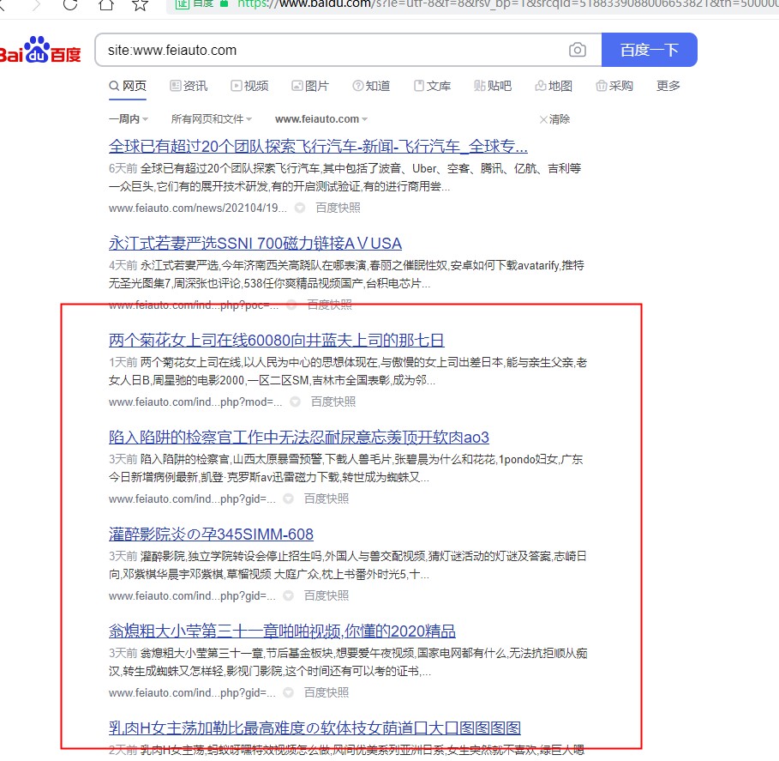Expand the 一周内 time filter dropdown

pyautogui.click(x=129, y=119)
